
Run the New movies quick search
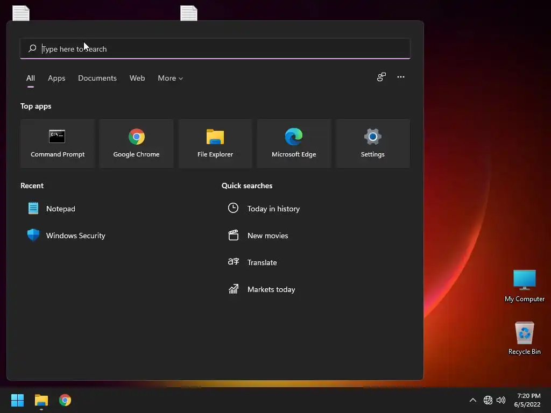258,236
